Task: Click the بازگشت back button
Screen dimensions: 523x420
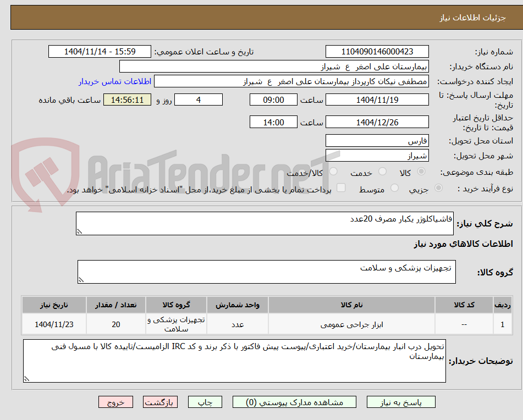Action: pyautogui.click(x=160, y=402)
